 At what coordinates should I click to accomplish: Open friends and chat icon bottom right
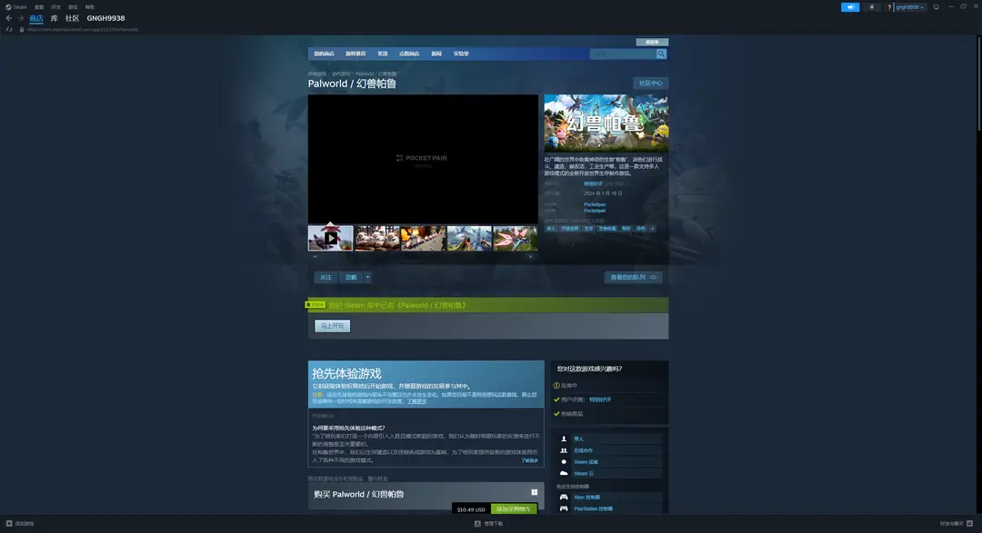pos(969,523)
